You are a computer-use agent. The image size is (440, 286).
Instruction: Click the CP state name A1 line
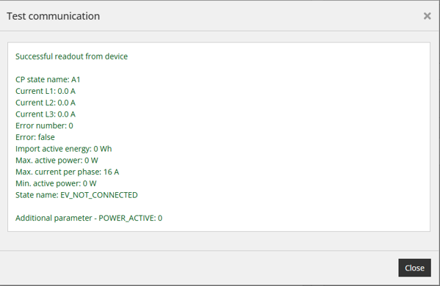tap(48, 79)
